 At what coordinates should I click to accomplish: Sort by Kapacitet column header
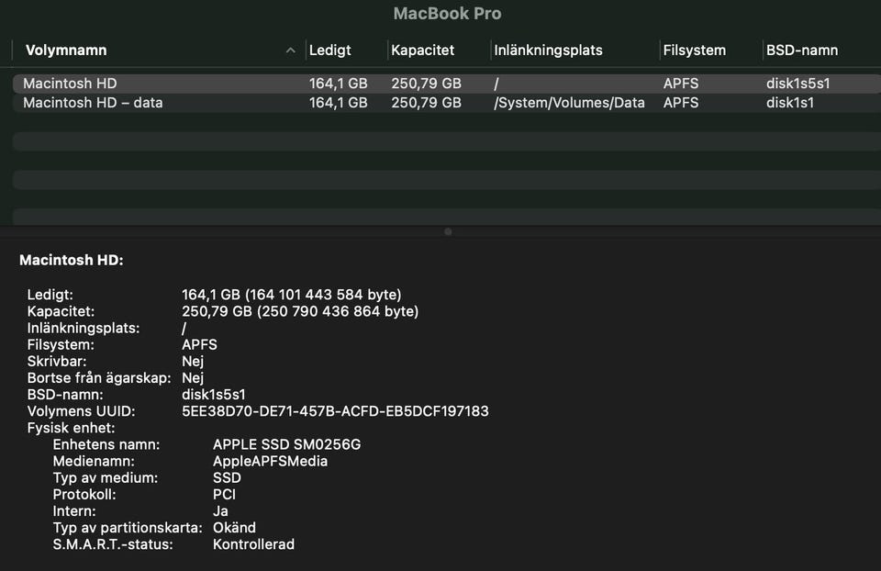[x=422, y=50]
